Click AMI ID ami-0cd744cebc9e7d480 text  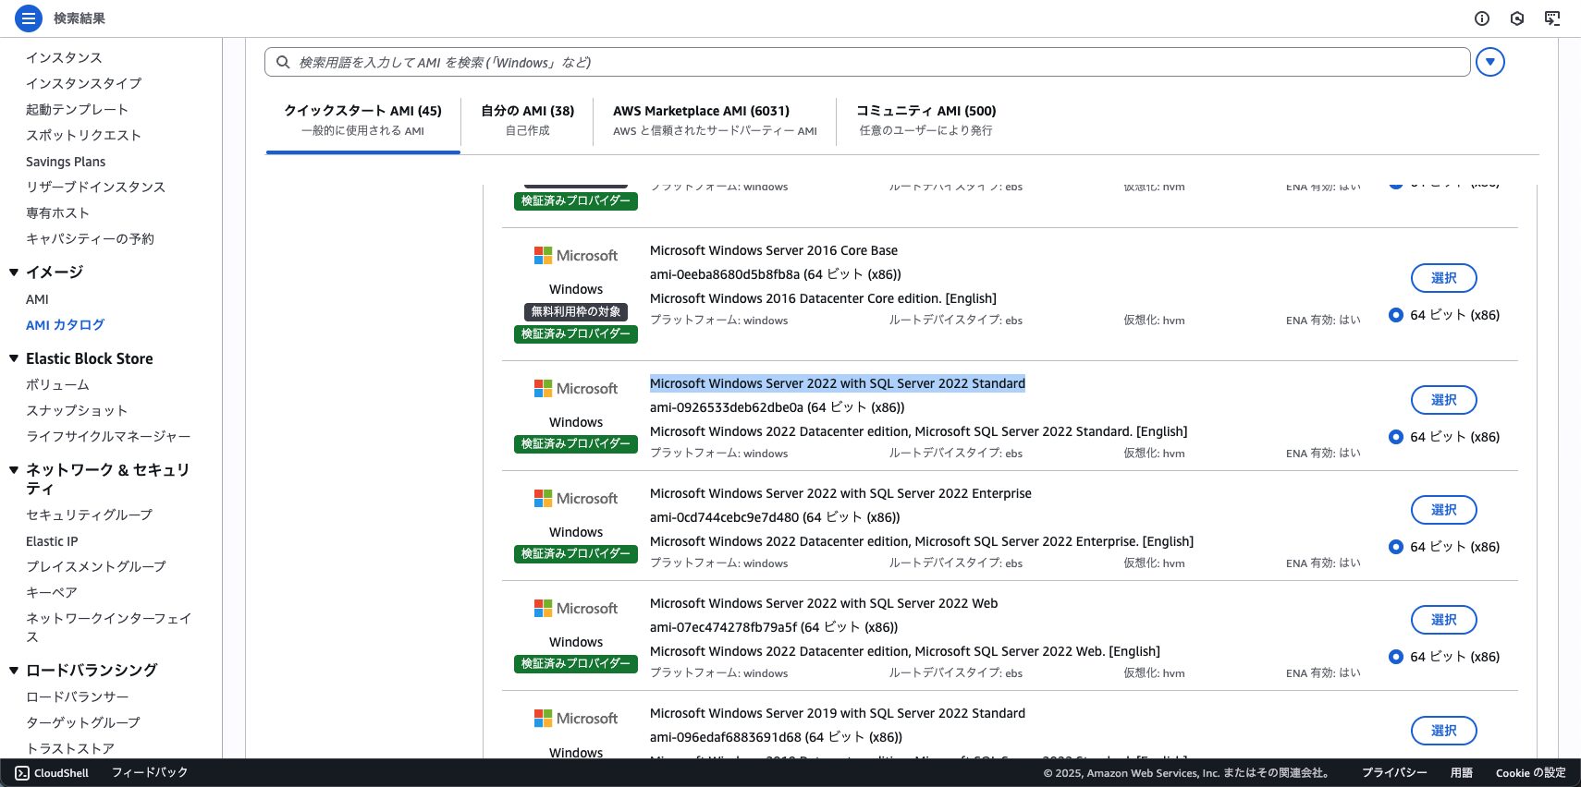point(724,517)
